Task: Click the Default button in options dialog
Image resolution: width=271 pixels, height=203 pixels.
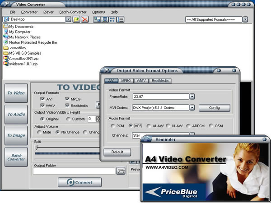Action: pos(117,152)
